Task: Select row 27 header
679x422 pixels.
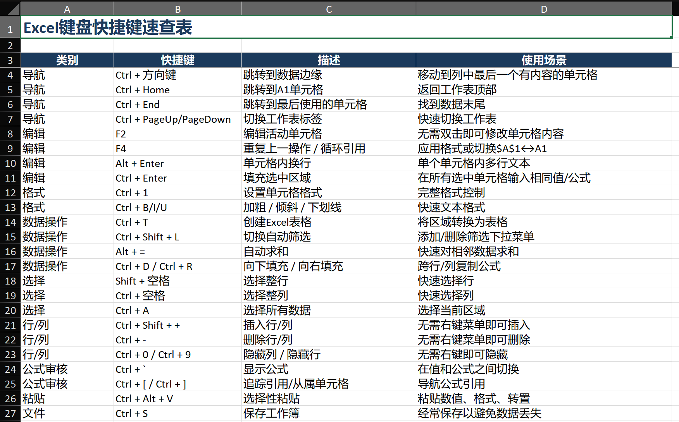Action: coord(10,413)
